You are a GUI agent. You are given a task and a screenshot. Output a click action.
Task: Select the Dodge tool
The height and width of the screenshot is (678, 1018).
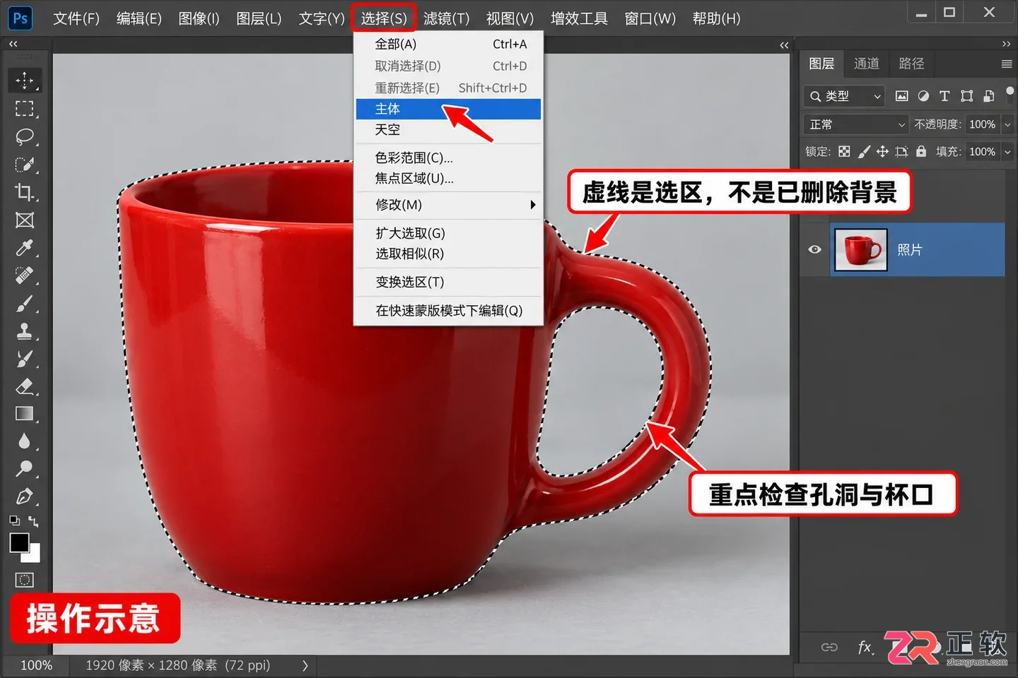click(x=25, y=469)
